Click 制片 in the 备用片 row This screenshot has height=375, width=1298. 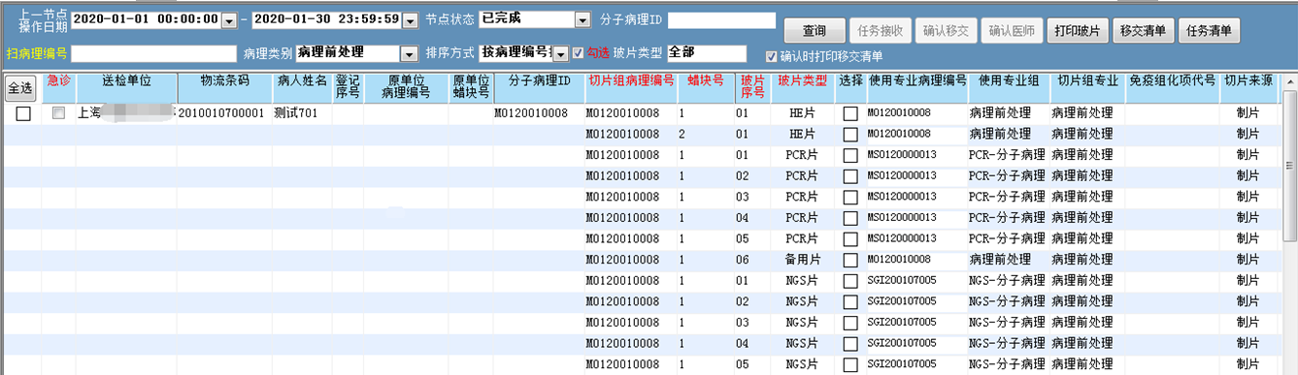[x=1248, y=260]
